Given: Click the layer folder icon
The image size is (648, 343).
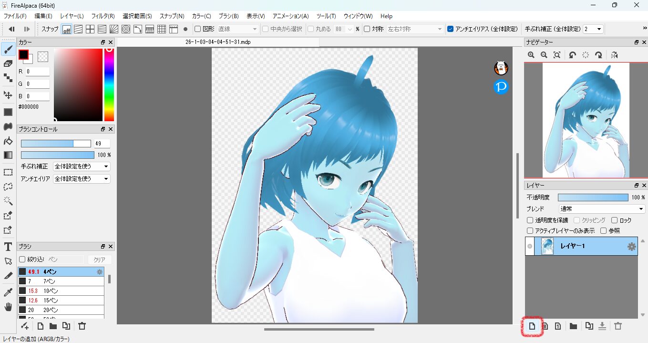Looking at the screenshot, I should coord(573,326).
